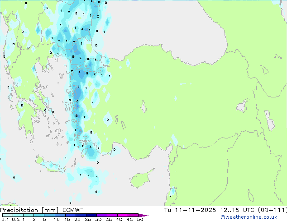
Task: Pick the legend swatch between 20 and 25
Action: (81, 215)
